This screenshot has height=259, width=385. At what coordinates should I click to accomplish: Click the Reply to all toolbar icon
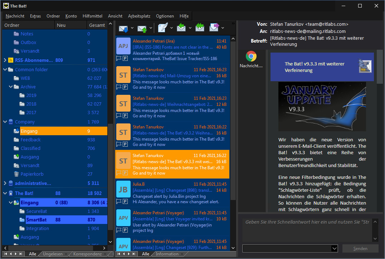200,28
